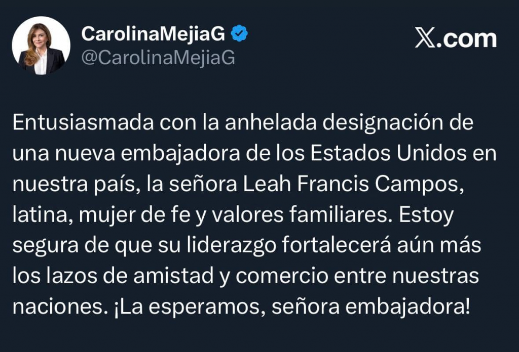Open the CarolinaMejiaG display name
Screen dimensions: 519x352
coord(154,34)
